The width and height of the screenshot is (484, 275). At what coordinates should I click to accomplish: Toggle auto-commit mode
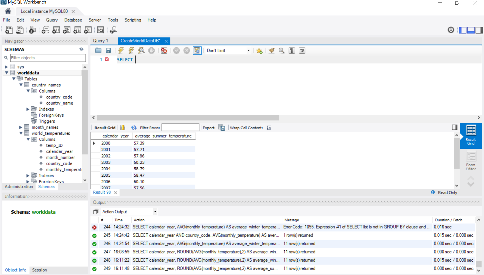coord(197,51)
